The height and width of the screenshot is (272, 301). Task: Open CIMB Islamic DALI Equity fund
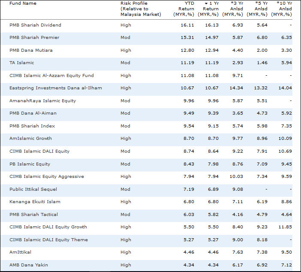tap(39, 151)
